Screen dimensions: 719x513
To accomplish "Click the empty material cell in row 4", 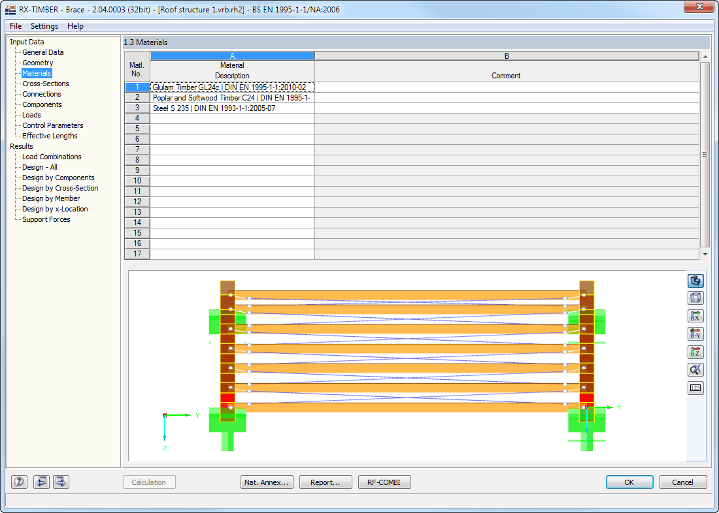I will coord(233,118).
